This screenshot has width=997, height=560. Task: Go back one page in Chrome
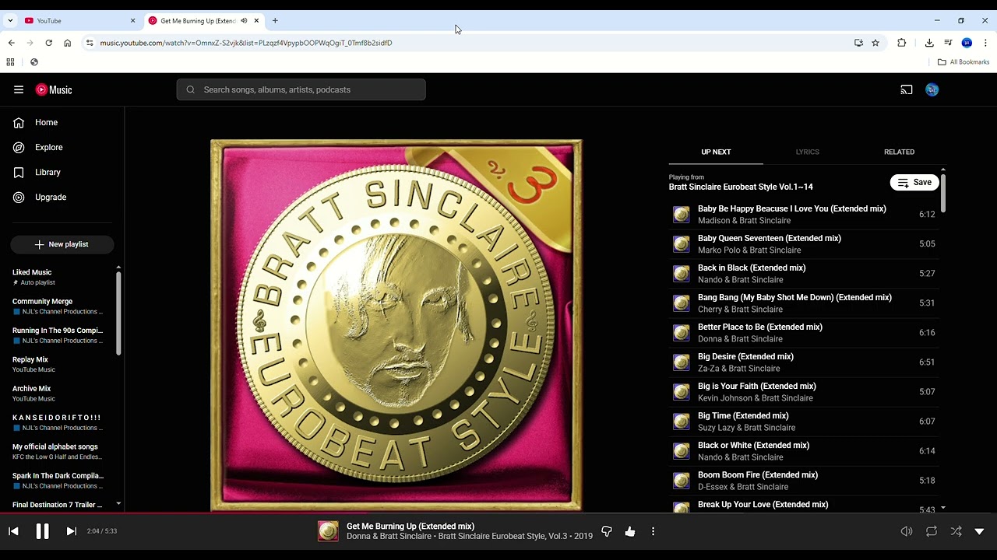pos(11,43)
